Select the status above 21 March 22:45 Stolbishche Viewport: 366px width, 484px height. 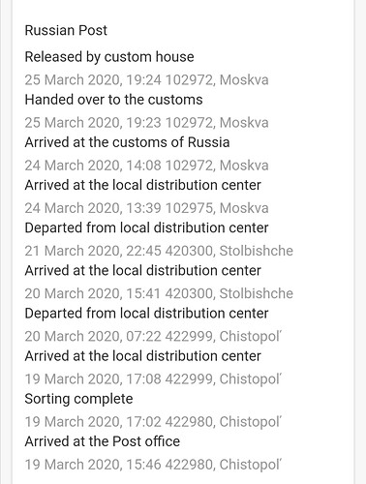146,227
